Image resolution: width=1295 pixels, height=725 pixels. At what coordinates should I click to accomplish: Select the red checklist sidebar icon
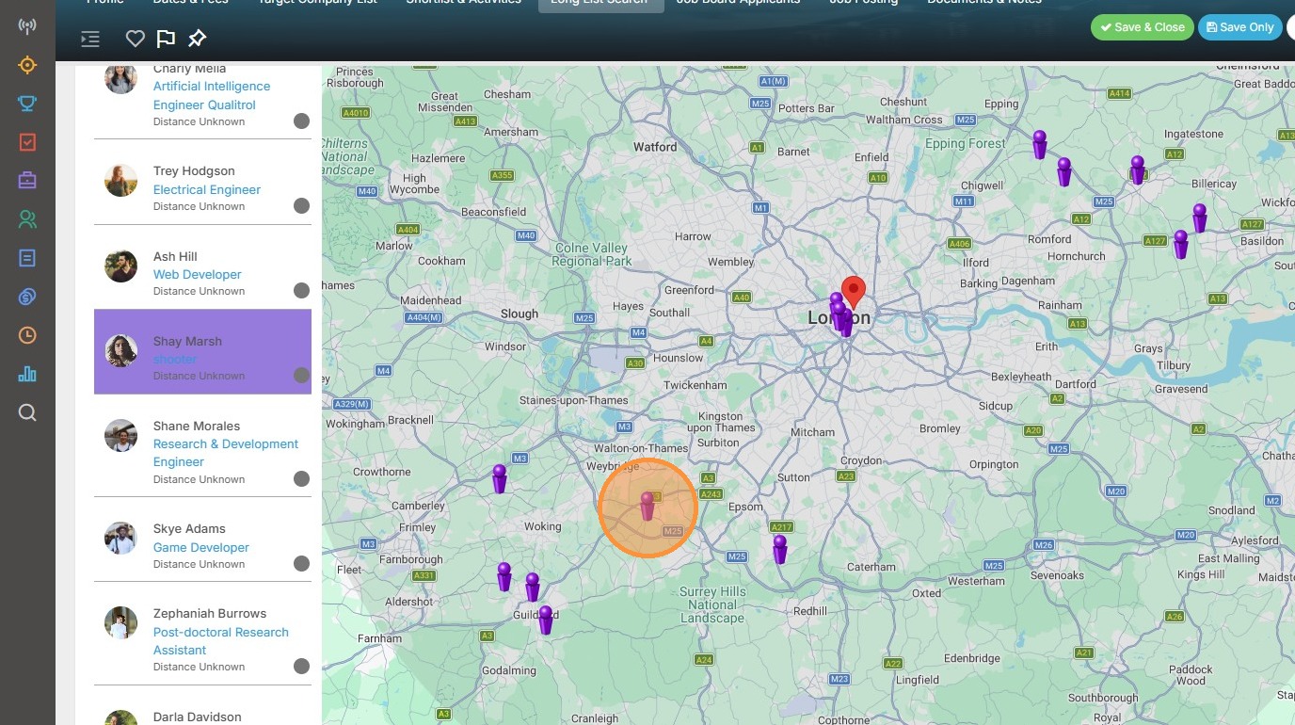pyautogui.click(x=27, y=142)
